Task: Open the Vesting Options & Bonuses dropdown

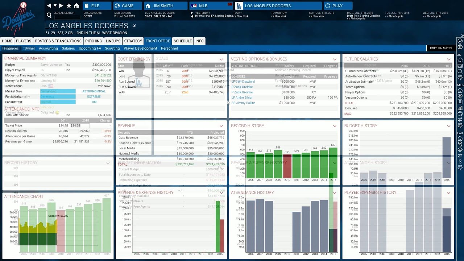Action: pyautogui.click(x=335, y=59)
